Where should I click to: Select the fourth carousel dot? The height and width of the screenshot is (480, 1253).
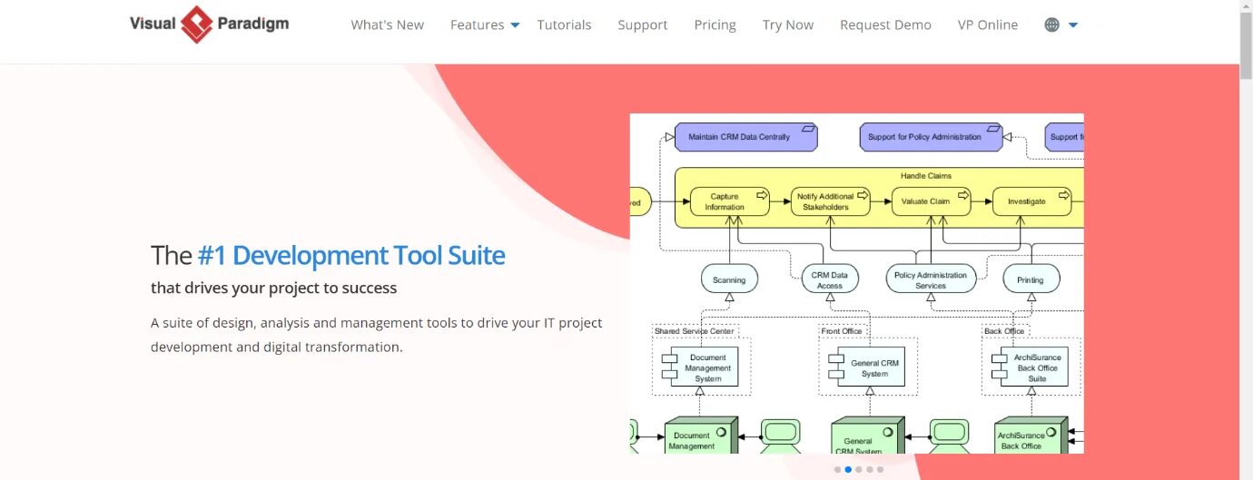870,470
